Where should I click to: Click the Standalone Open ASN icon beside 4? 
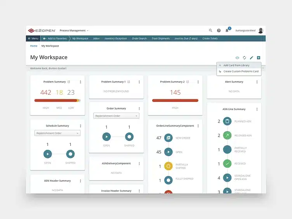coord(227,178)
